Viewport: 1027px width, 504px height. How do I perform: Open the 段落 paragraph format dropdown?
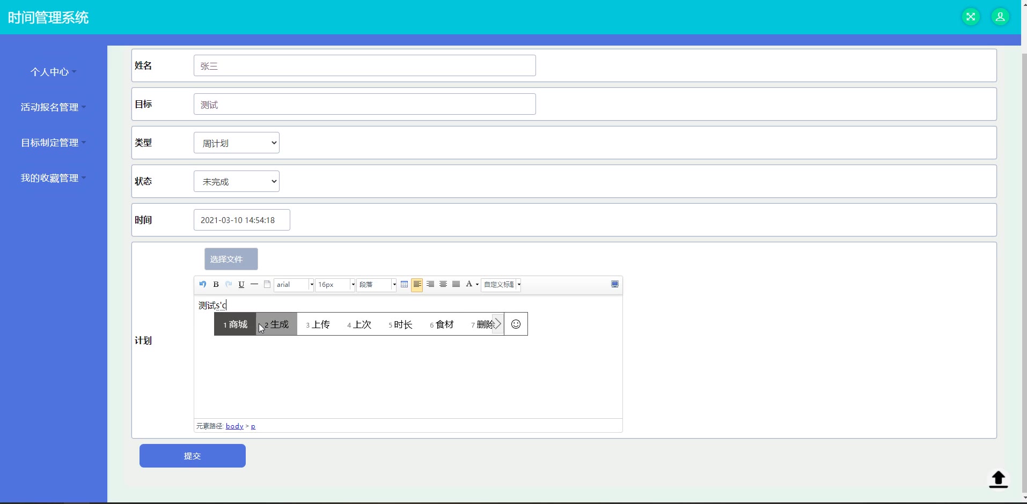(x=377, y=285)
